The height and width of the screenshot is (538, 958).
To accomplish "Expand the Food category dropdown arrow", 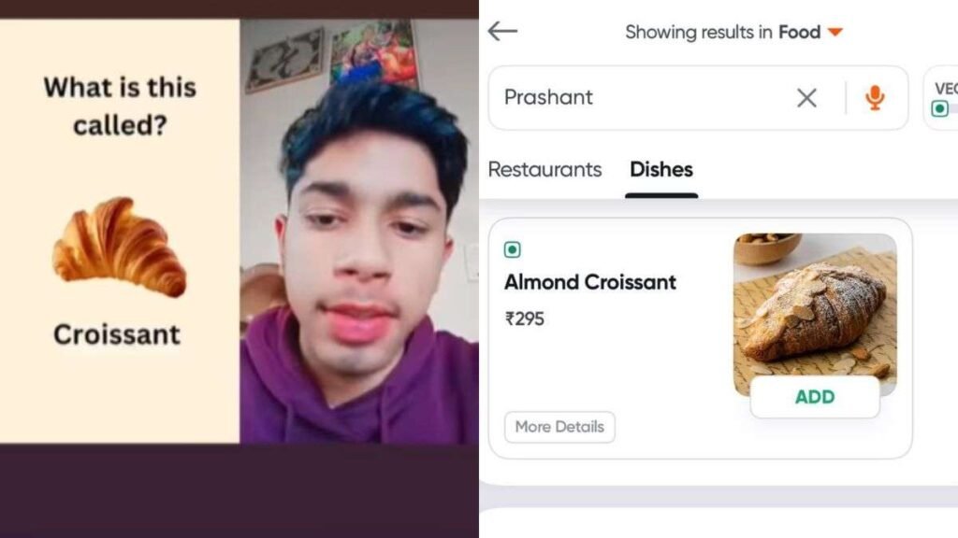I will (x=835, y=32).
